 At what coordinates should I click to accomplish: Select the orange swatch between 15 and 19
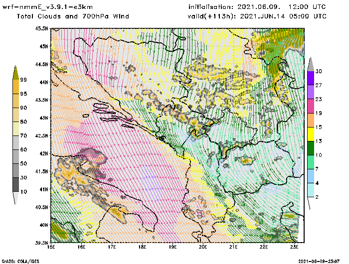click(x=311, y=120)
